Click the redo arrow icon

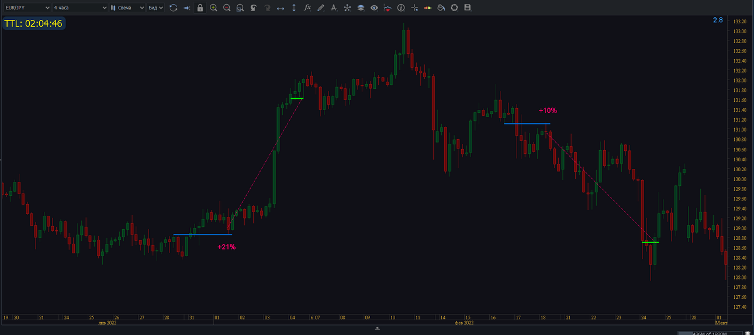[267, 8]
